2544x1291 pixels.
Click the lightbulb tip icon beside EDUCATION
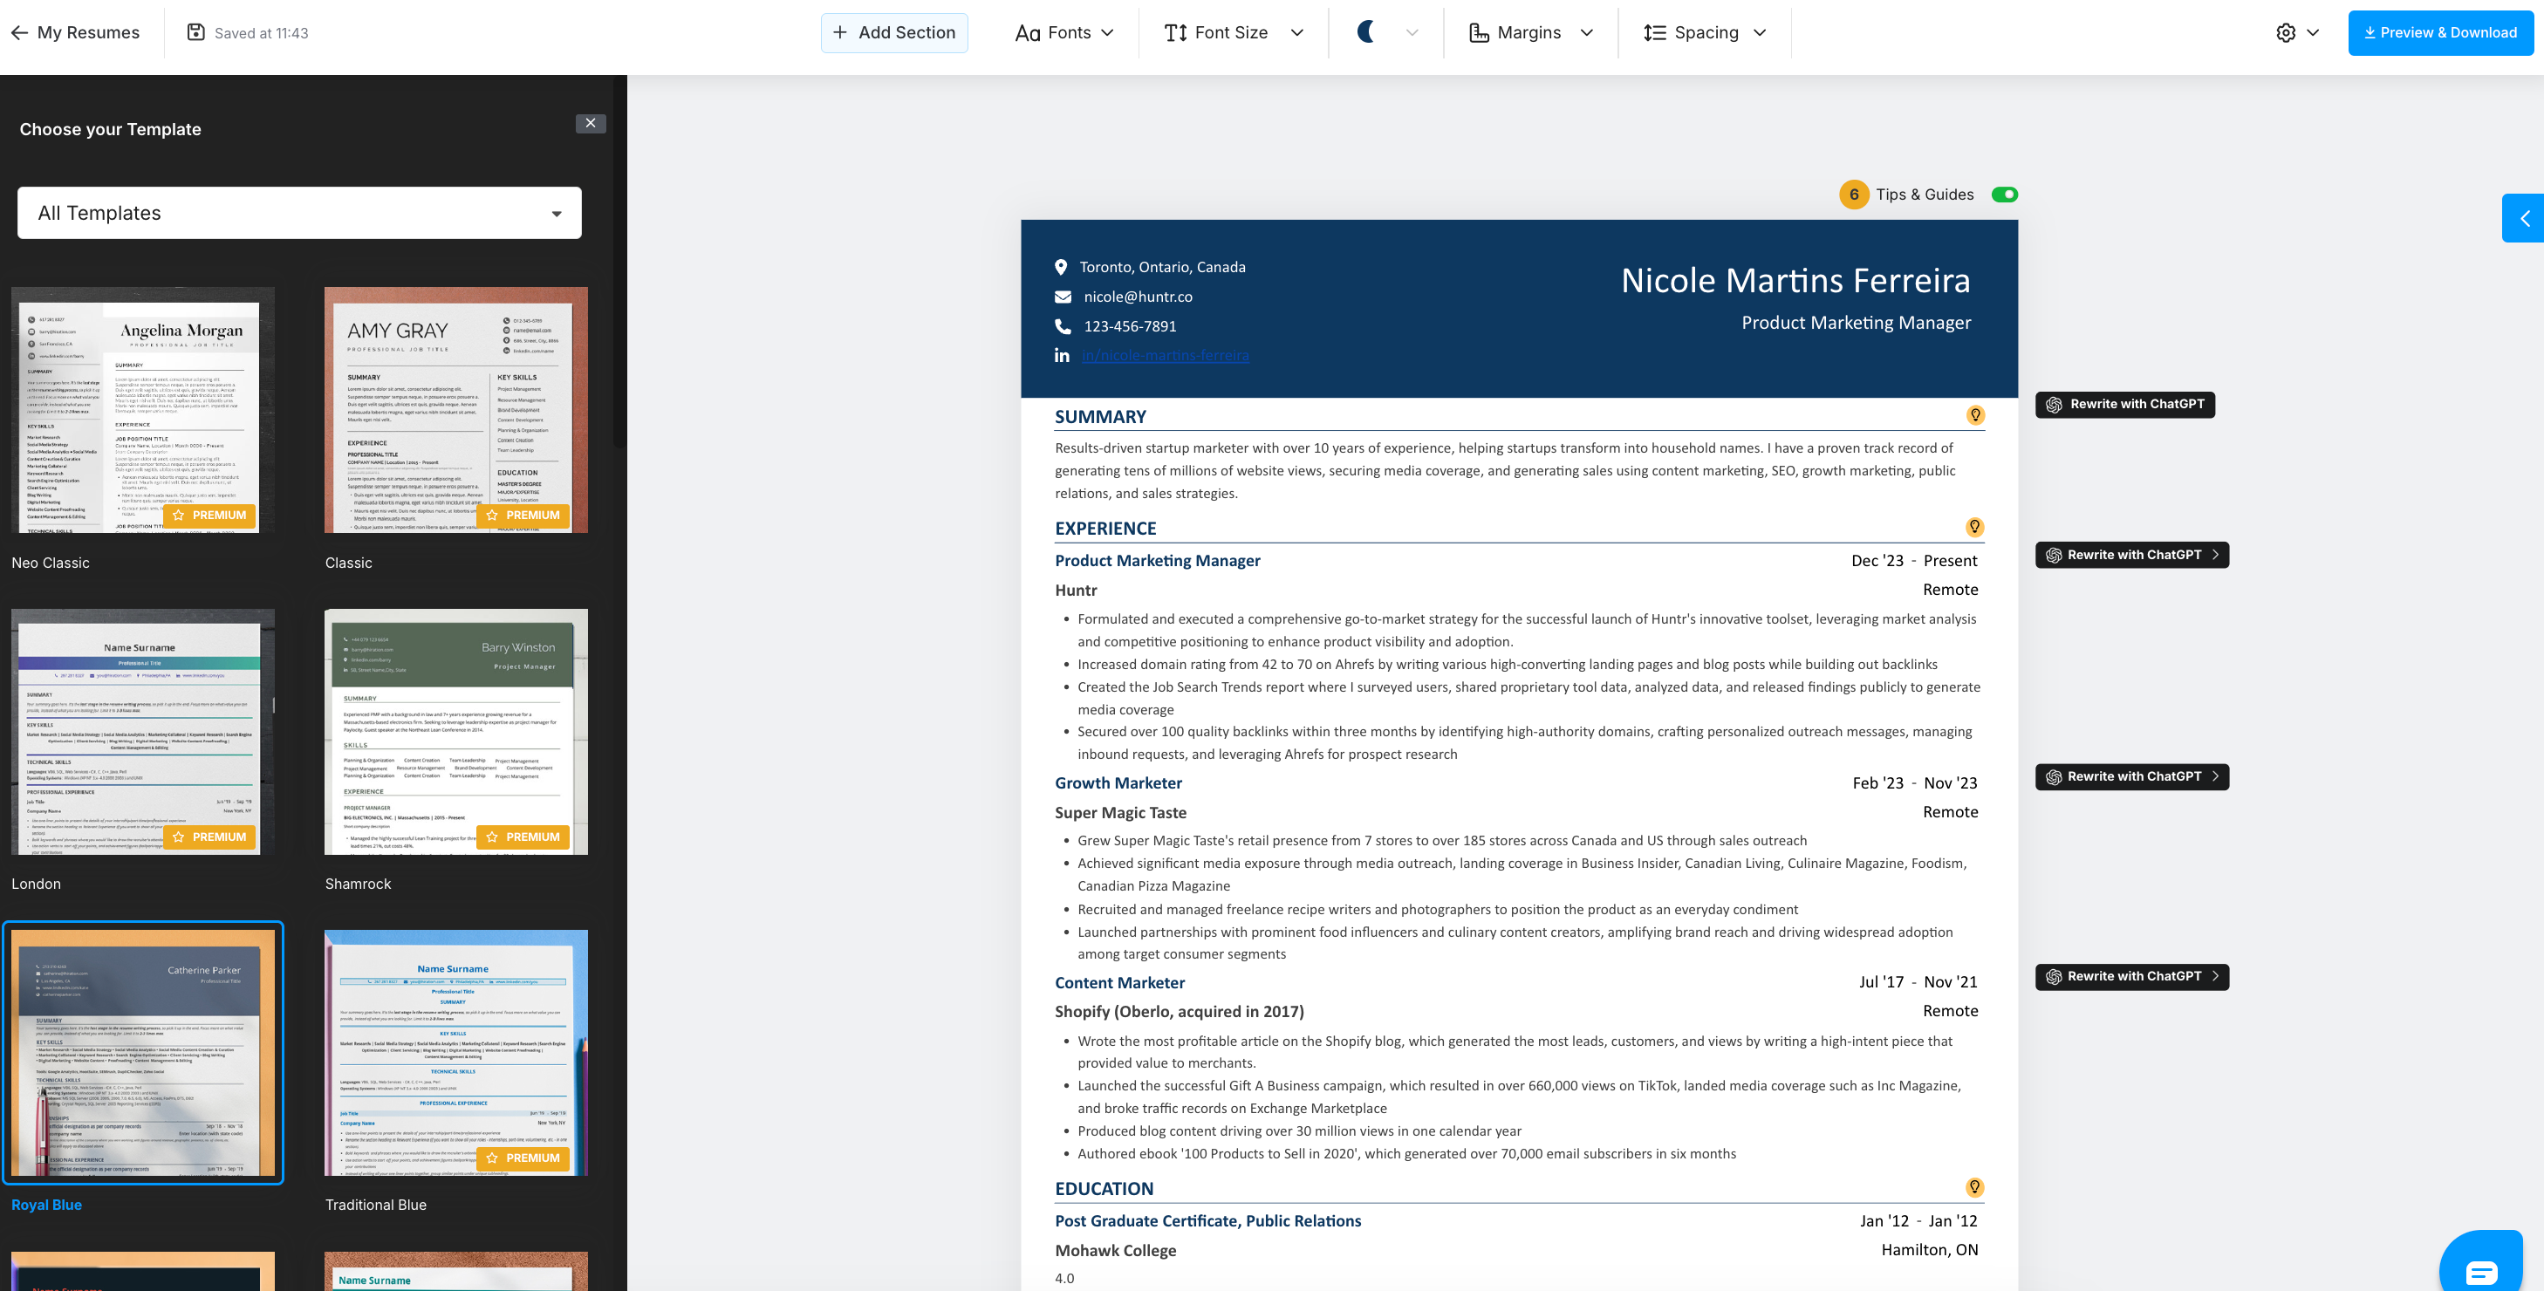pyautogui.click(x=1974, y=1187)
